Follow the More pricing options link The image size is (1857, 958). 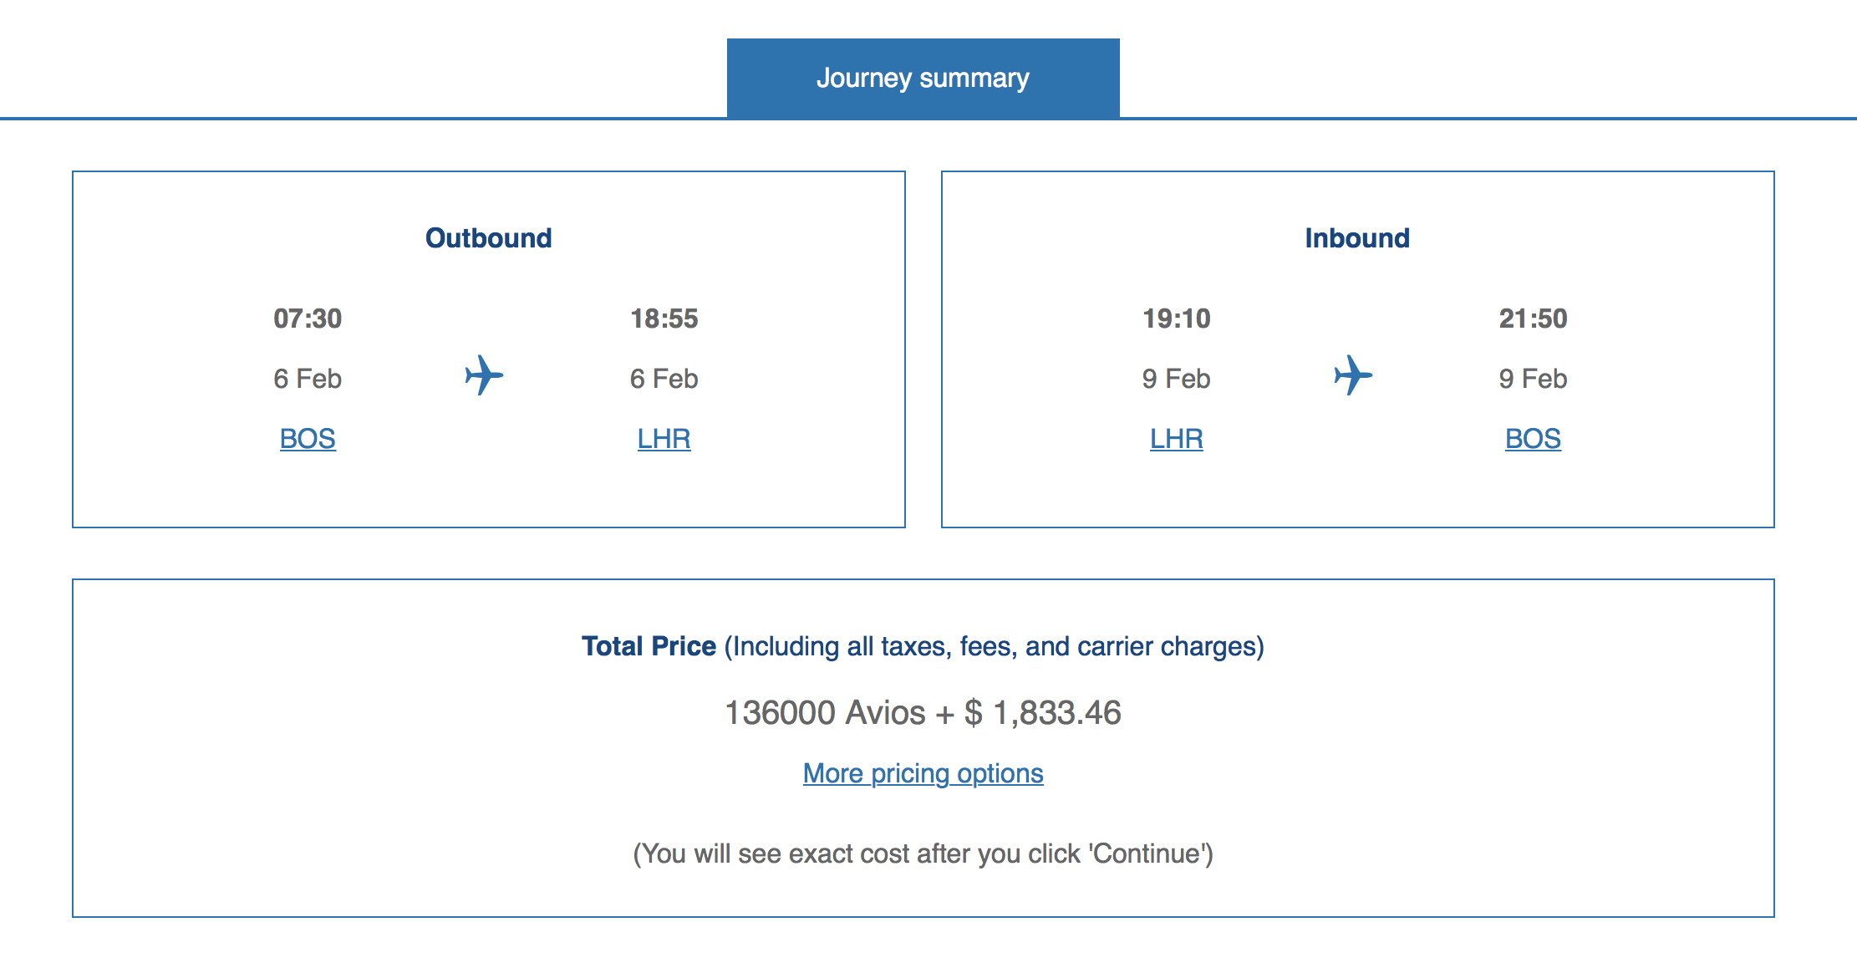click(x=923, y=773)
